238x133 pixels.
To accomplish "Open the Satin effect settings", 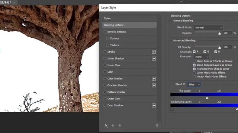I will [110, 72].
